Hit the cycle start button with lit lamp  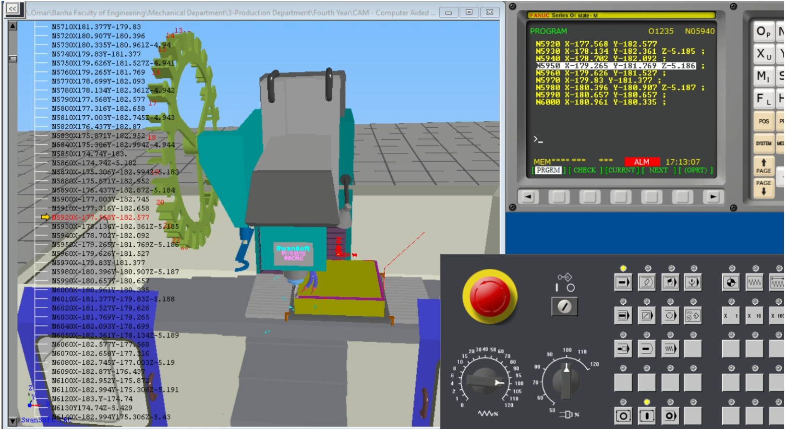(x=647, y=416)
